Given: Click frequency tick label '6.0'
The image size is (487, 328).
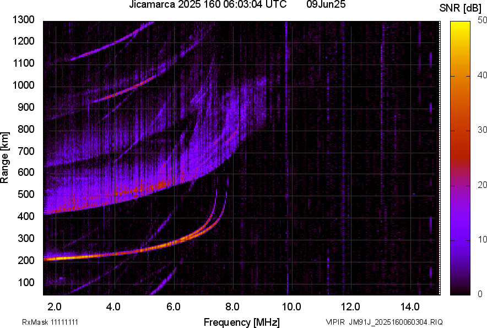Looking at the screenshot, I should [x=174, y=307].
